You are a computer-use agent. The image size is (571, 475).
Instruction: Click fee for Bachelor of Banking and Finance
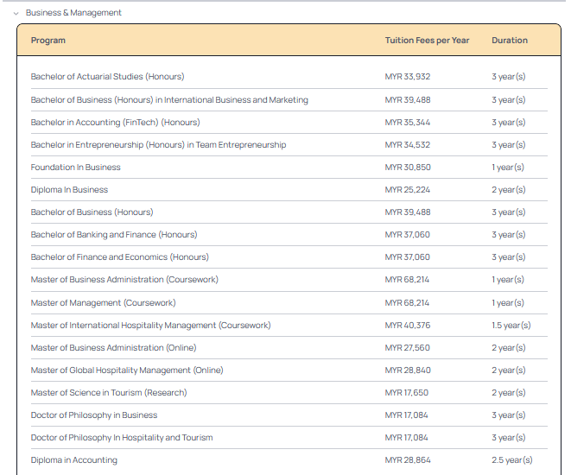(x=408, y=235)
